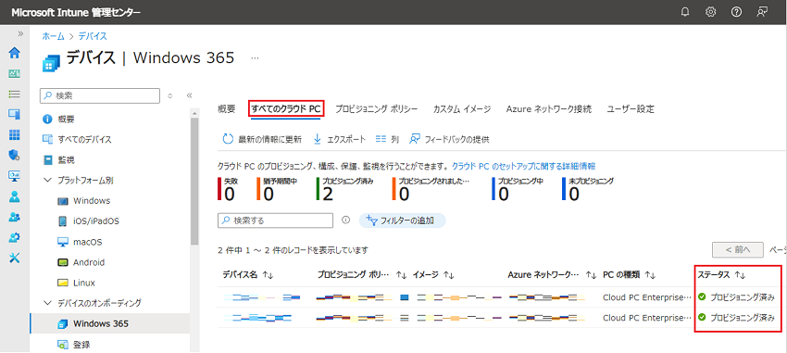Open settings gear in top bar

(711, 12)
